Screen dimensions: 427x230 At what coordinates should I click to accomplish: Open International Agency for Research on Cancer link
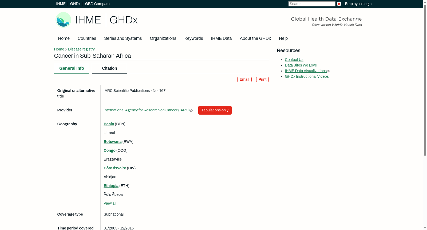tap(147, 110)
